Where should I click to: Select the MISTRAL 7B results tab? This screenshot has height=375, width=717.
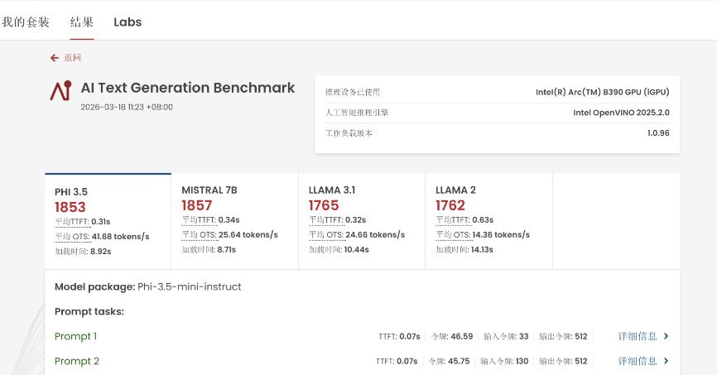point(234,221)
